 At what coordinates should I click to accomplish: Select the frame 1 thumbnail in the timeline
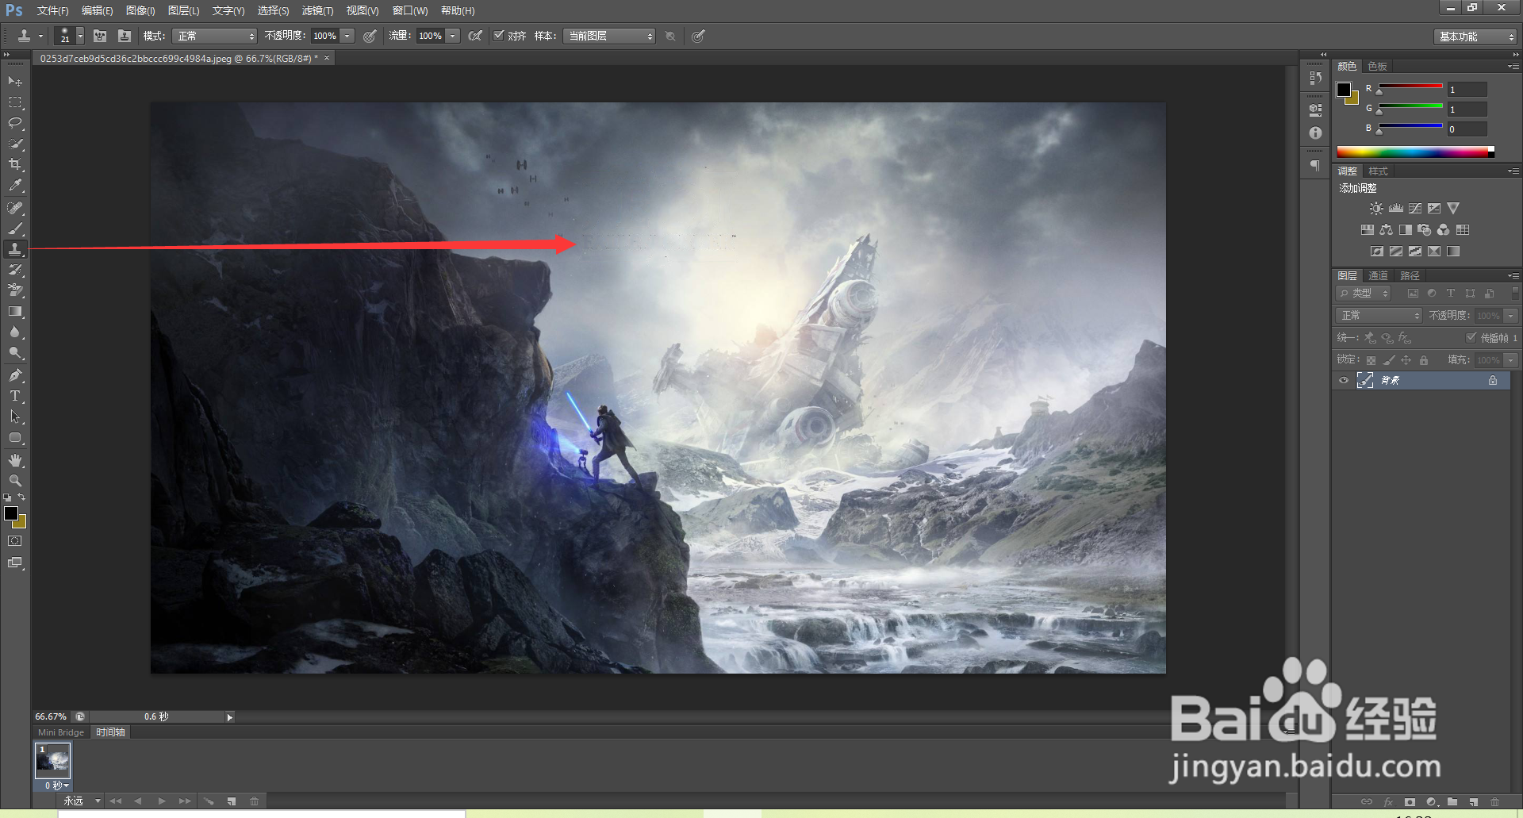coord(53,761)
